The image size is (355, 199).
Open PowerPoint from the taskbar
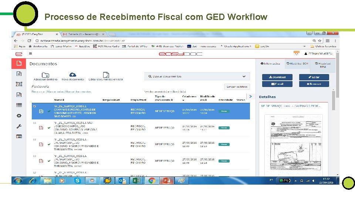click(167, 181)
